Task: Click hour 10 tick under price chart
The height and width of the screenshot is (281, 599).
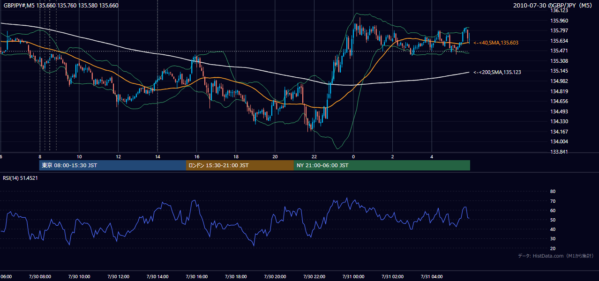Action: 79,157
